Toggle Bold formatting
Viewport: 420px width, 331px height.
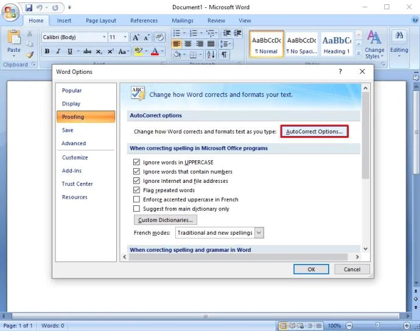[x=47, y=51]
